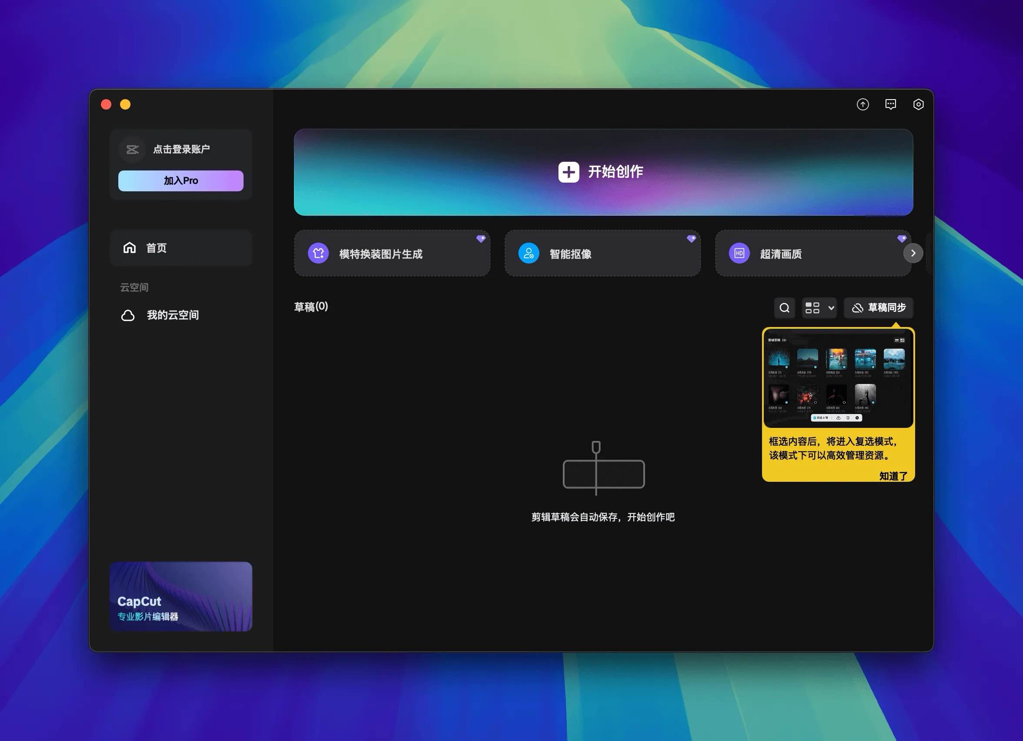Click the cloud icon for 我的云空间
This screenshot has height=741, width=1023.
click(129, 315)
